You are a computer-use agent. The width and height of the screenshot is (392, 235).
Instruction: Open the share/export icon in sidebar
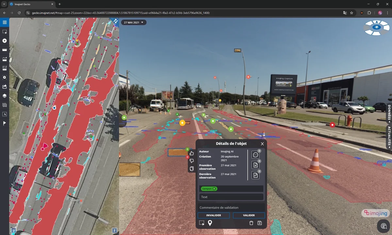point(5,86)
